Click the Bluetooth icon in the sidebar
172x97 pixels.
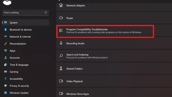pyautogui.click(x=5, y=30)
